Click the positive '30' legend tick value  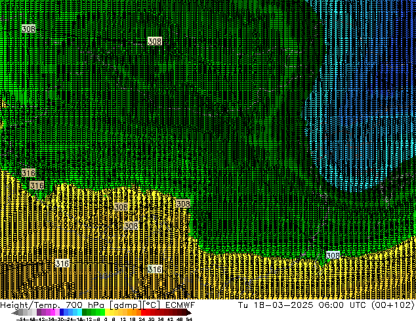click(151, 319)
